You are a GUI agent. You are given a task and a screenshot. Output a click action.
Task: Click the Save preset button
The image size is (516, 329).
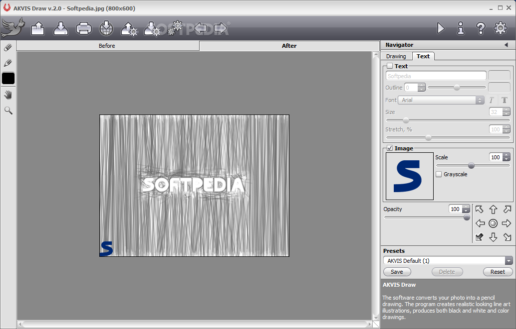coord(397,272)
